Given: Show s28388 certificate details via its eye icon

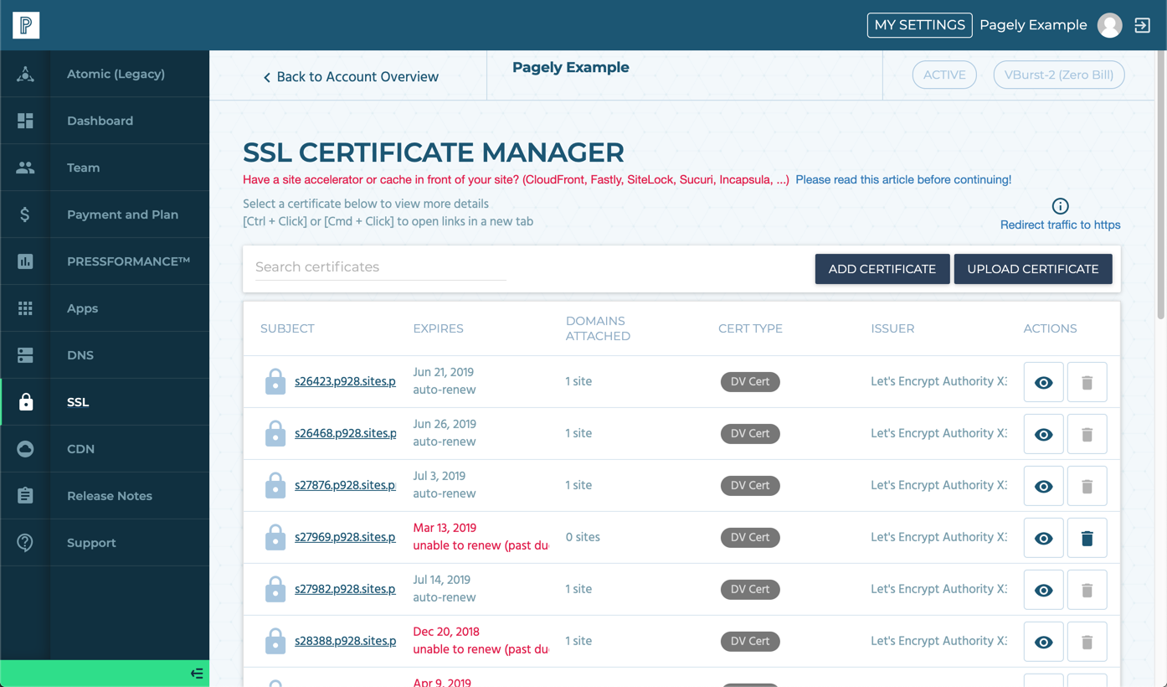Looking at the screenshot, I should click(1043, 641).
